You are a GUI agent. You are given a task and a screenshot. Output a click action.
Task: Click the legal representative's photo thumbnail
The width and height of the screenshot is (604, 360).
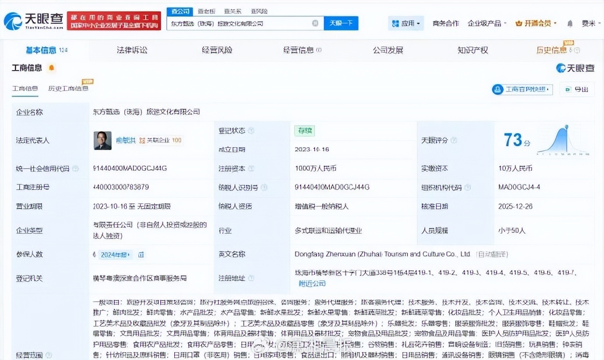point(102,141)
